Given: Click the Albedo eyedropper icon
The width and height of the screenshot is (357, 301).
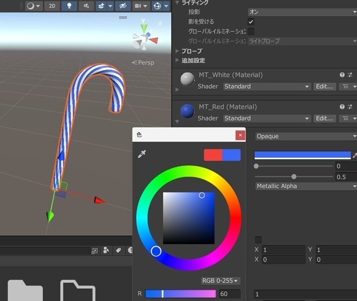Looking at the screenshot, I should pyautogui.click(x=355, y=155).
